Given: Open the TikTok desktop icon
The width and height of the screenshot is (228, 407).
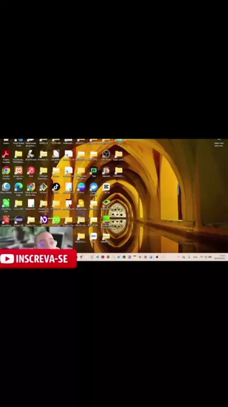Looking at the screenshot, I should tap(56, 188).
